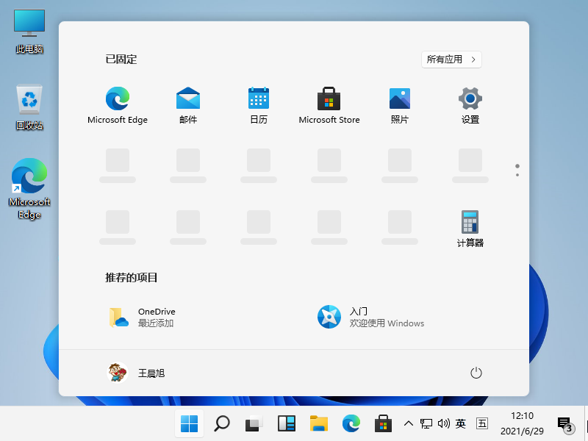Switch to second page of pinned apps

pos(517,174)
